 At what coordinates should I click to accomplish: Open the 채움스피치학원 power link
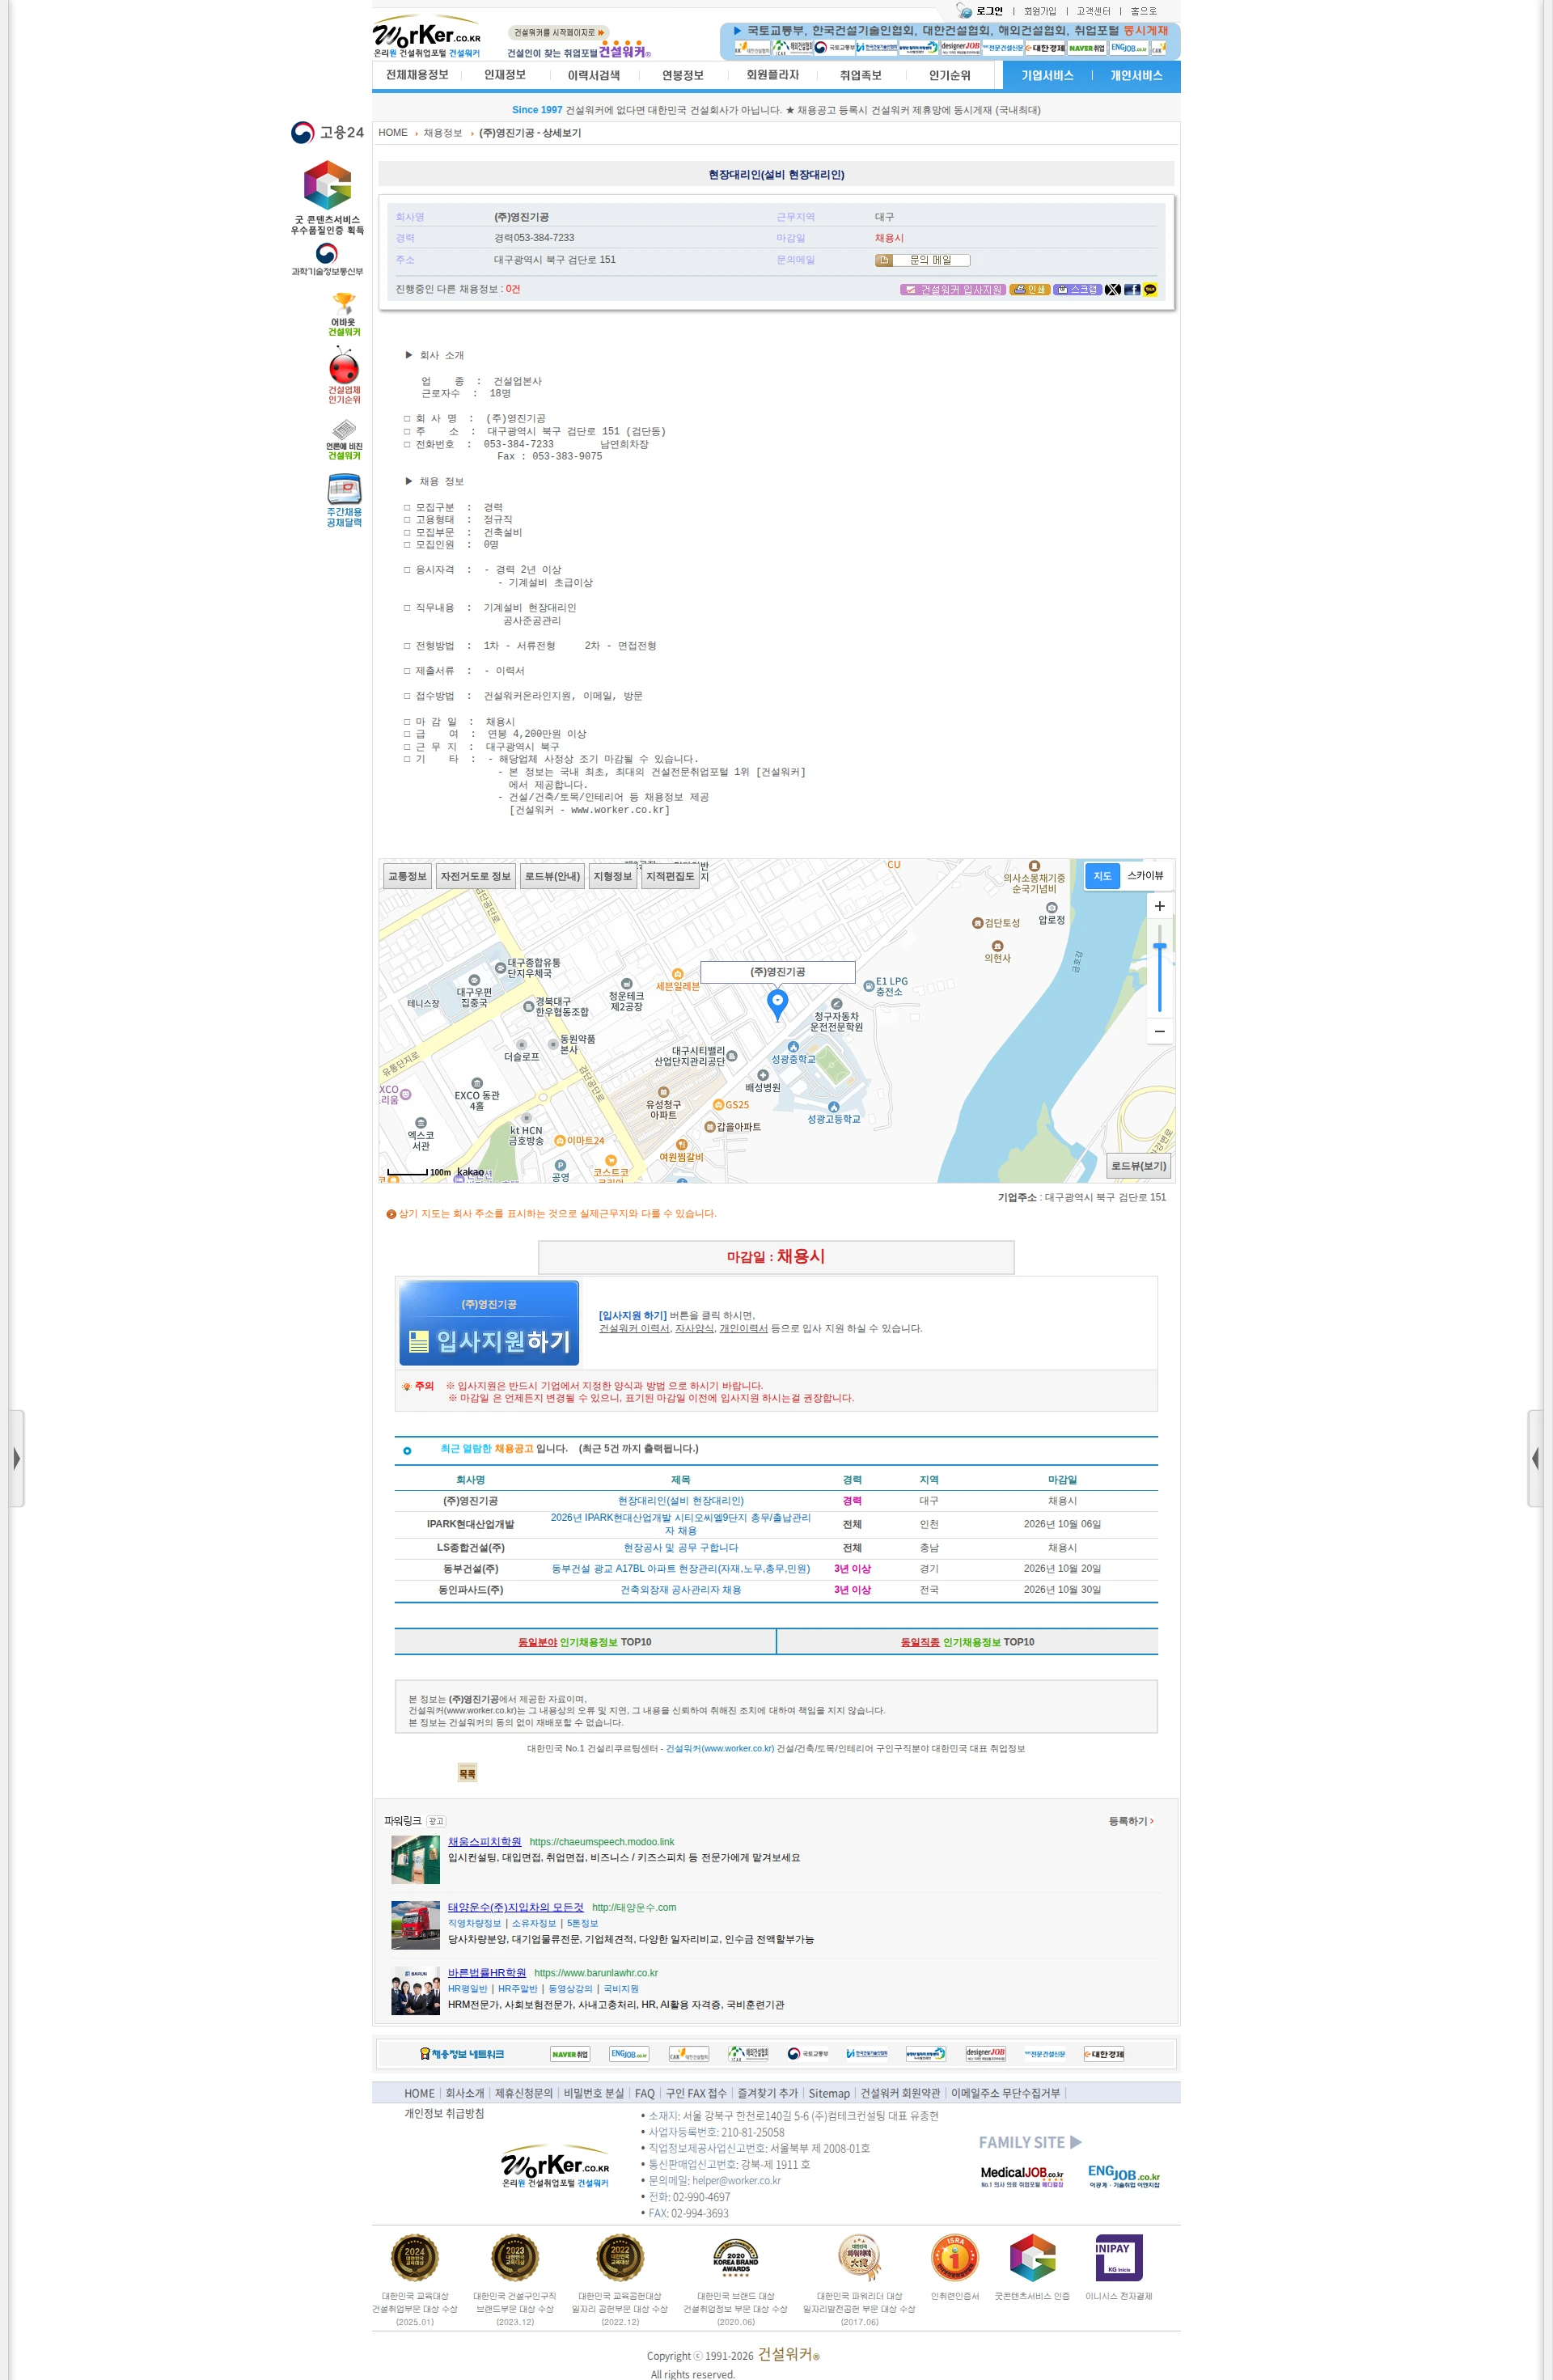pos(484,1842)
